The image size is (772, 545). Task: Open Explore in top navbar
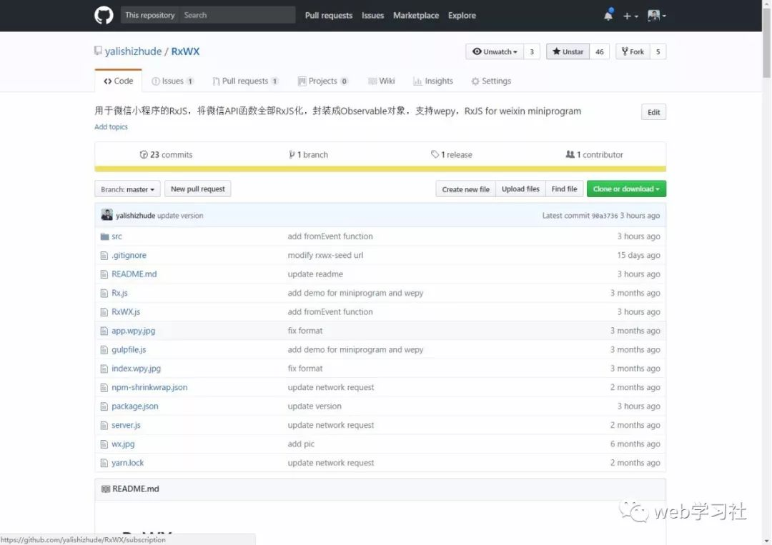tap(462, 16)
